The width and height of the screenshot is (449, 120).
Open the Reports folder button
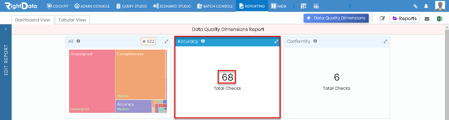[405, 18]
